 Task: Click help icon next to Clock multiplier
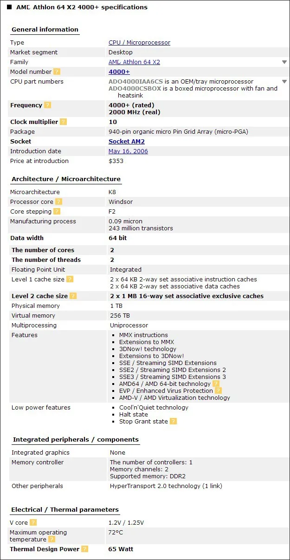point(63,122)
